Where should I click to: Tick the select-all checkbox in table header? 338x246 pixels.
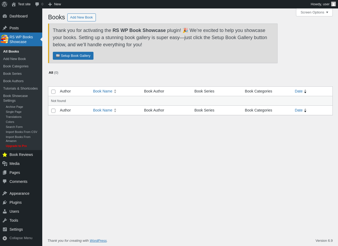[53, 92]
